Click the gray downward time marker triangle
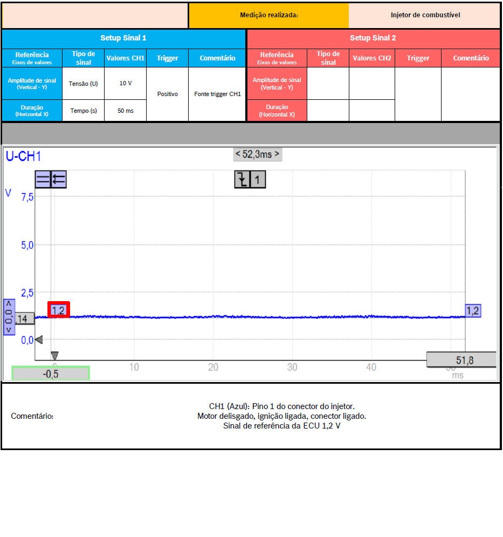The height and width of the screenshot is (537, 503). 54,356
